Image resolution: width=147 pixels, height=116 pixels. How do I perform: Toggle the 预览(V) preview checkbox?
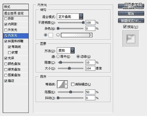click(x=125, y=27)
